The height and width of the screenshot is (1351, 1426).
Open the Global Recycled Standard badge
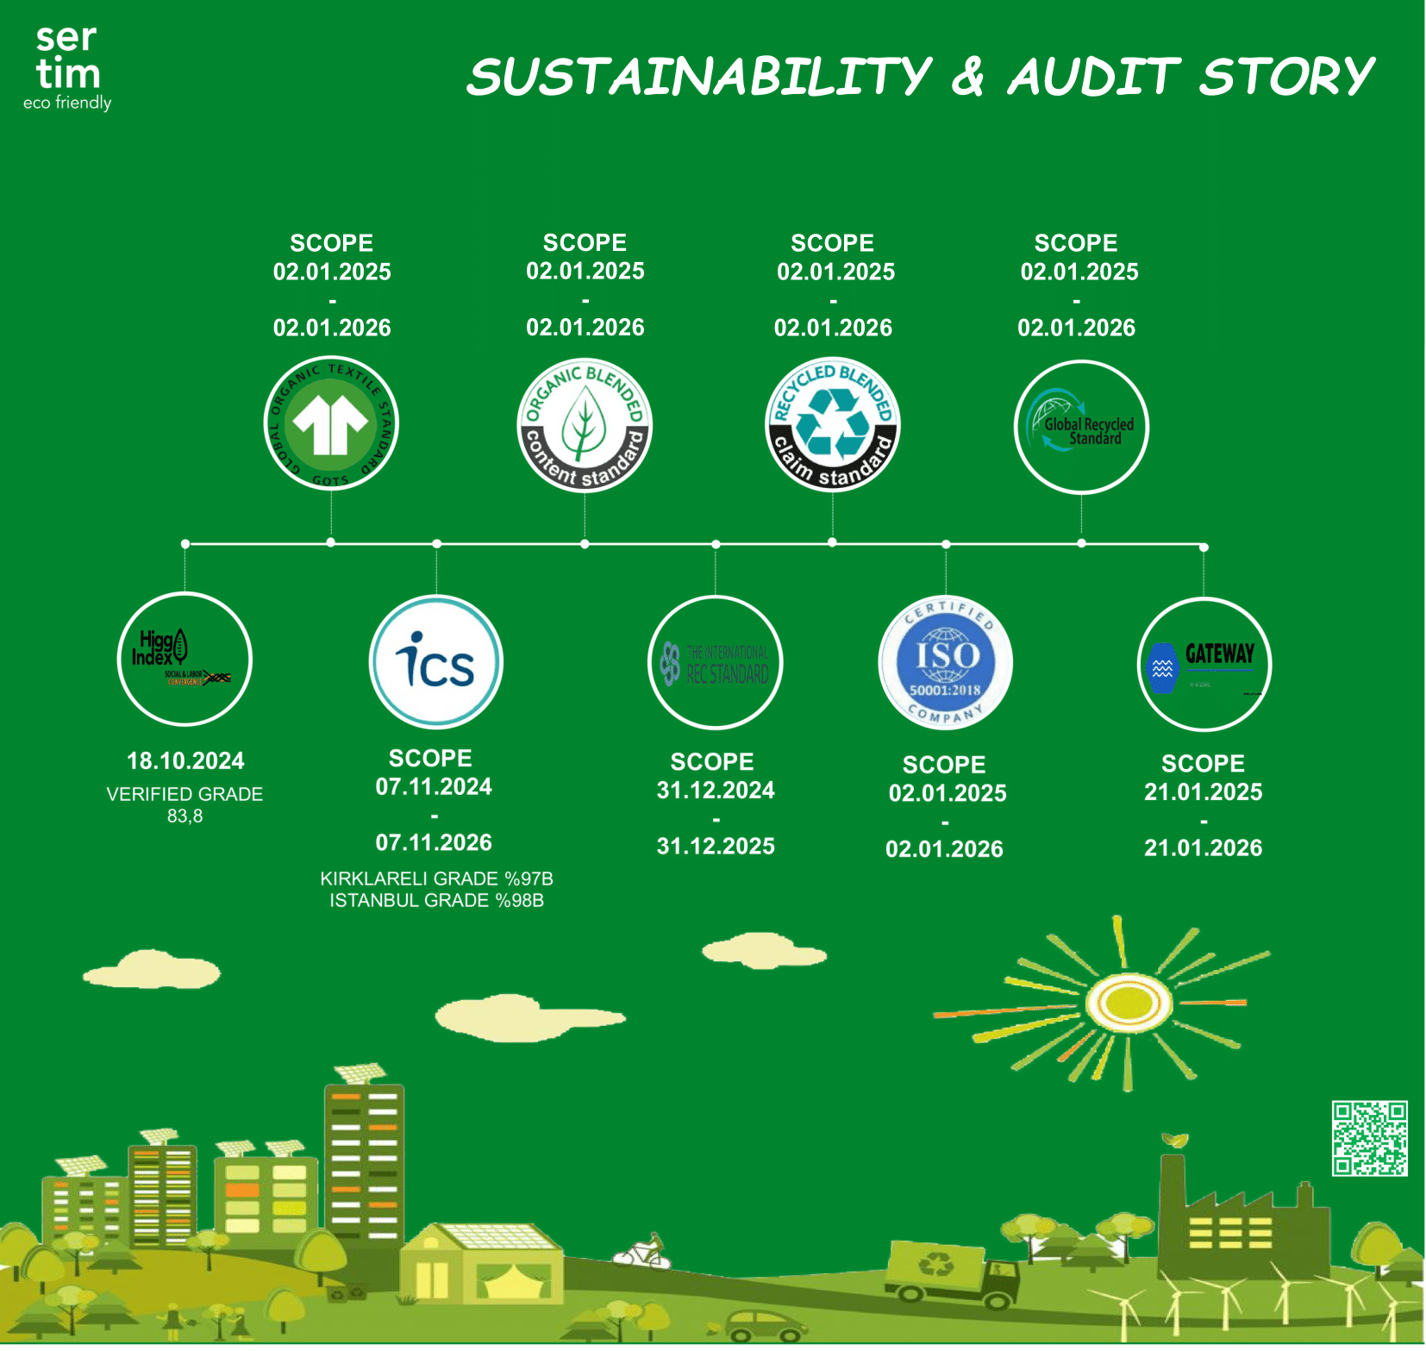click(1081, 428)
